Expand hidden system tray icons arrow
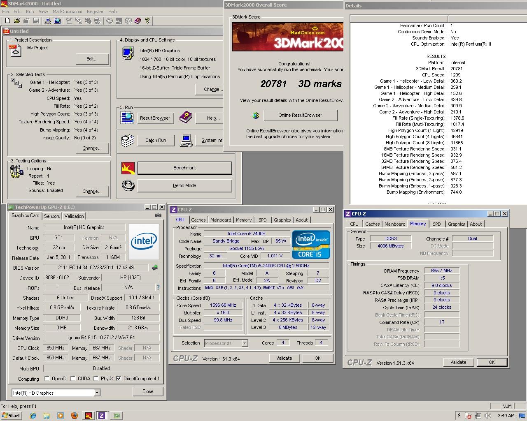Image resolution: width=527 pixels, height=421 pixels. pyautogui.click(x=459, y=416)
